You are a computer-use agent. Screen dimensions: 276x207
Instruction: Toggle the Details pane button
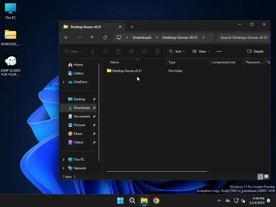(x=256, y=51)
